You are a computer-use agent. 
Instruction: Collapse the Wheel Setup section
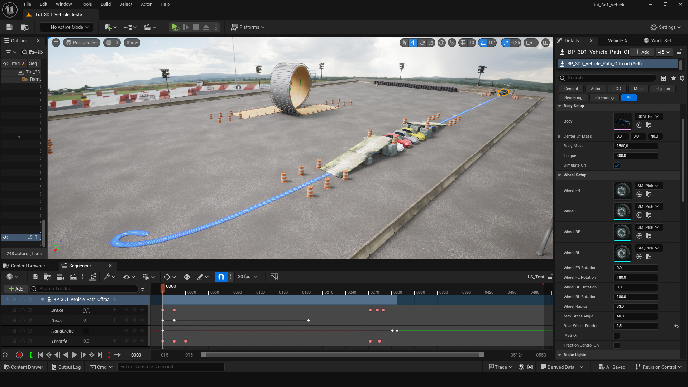pos(559,175)
